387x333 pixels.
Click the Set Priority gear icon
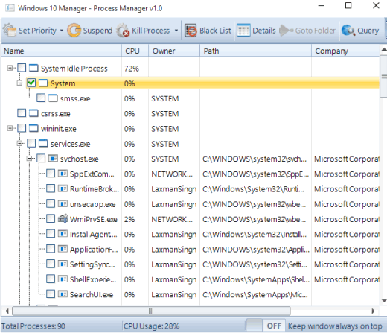10,31
